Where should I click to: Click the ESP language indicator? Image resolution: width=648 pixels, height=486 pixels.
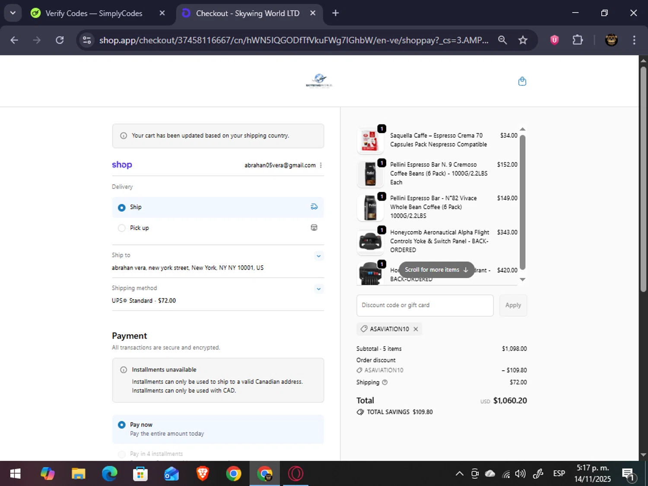(559, 473)
